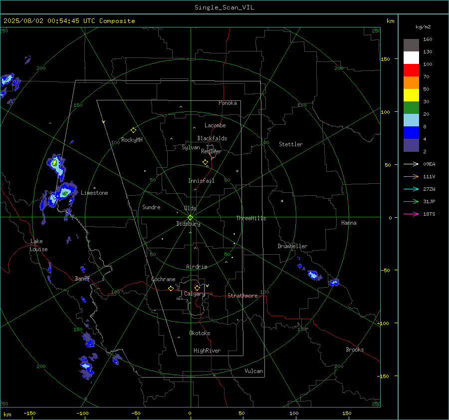
Task: Click the yellow diamond marker above Calgary
Action: click(197, 288)
